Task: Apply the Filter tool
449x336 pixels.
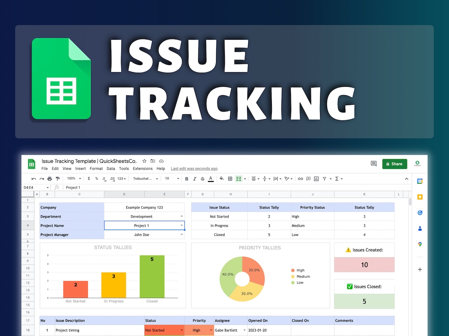Action: (x=325, y=179)
